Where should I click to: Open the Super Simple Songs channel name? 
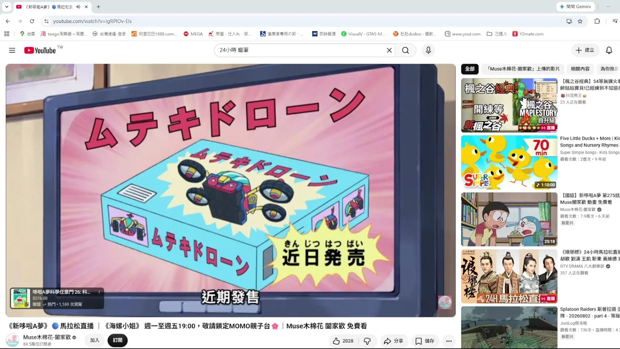tap(590, 152)
